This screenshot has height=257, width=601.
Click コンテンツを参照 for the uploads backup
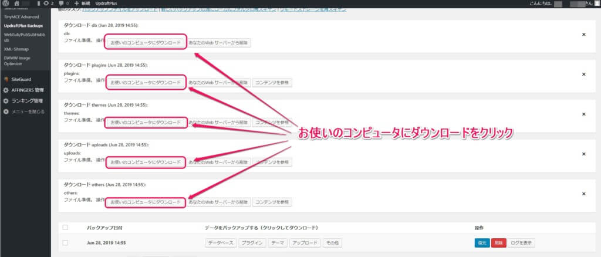pos(272,162)
